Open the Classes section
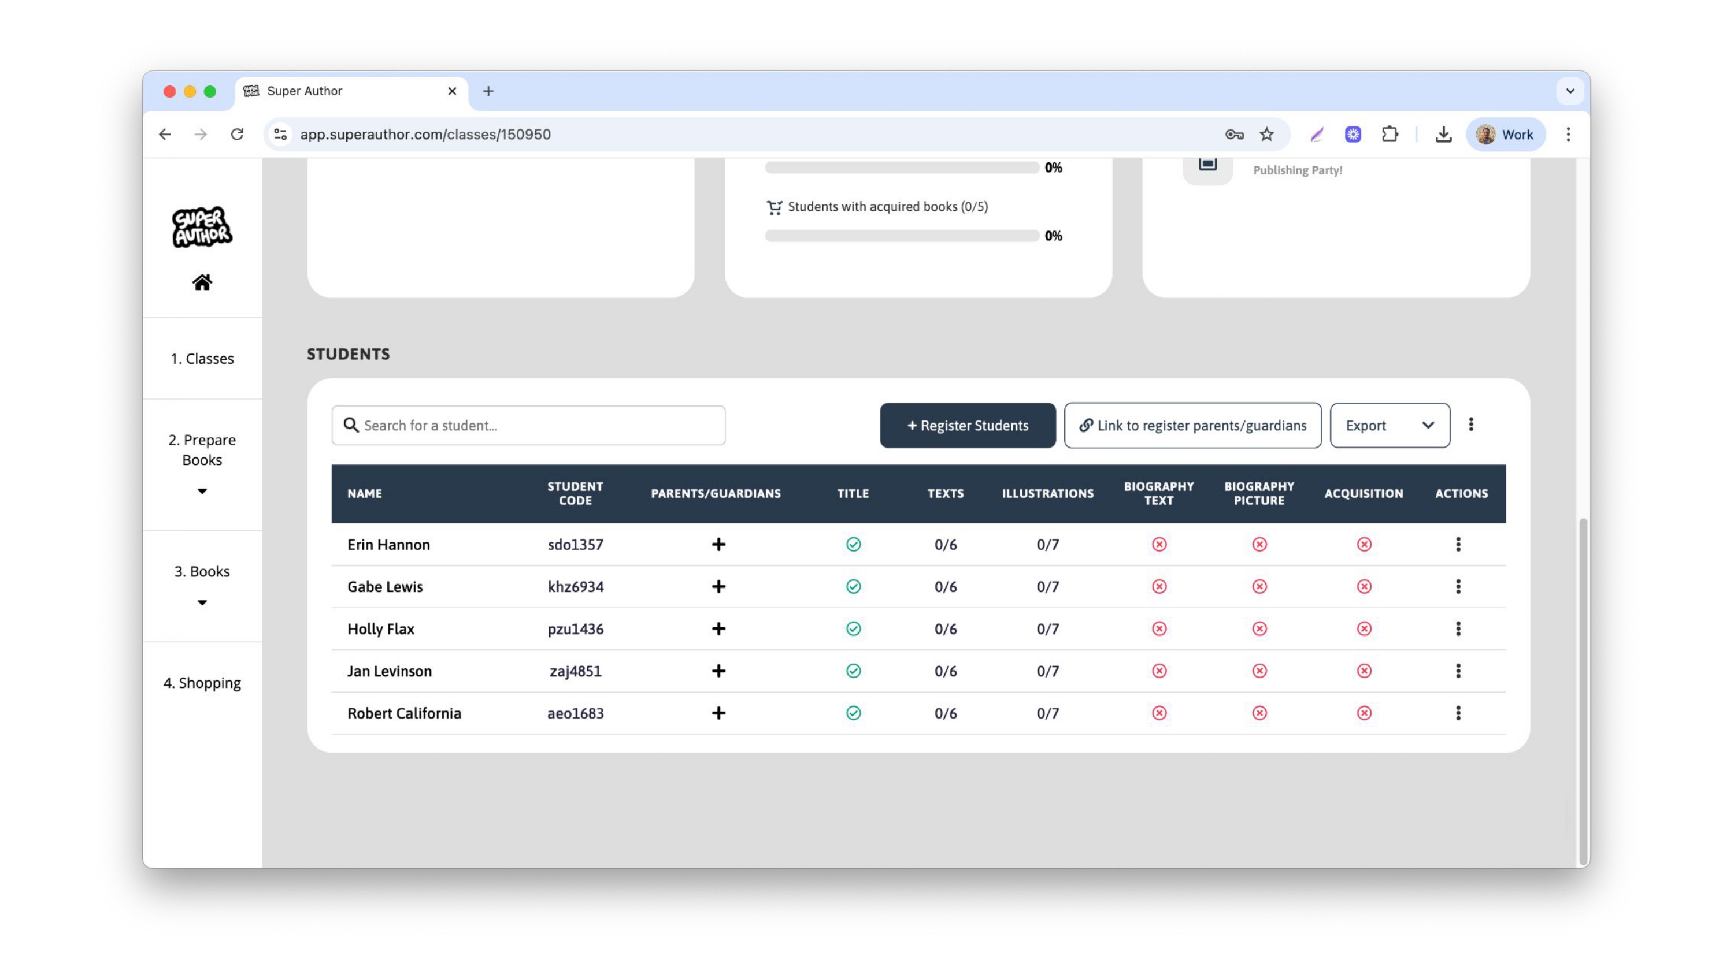Screen dimensions: 1734x975 (202, 359)
